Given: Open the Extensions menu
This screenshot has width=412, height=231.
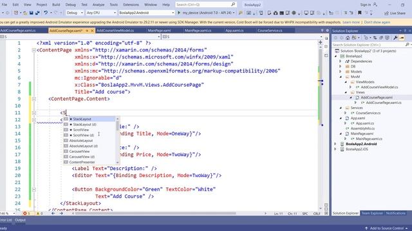Looking at the screenshot, I should coord(131,4).
